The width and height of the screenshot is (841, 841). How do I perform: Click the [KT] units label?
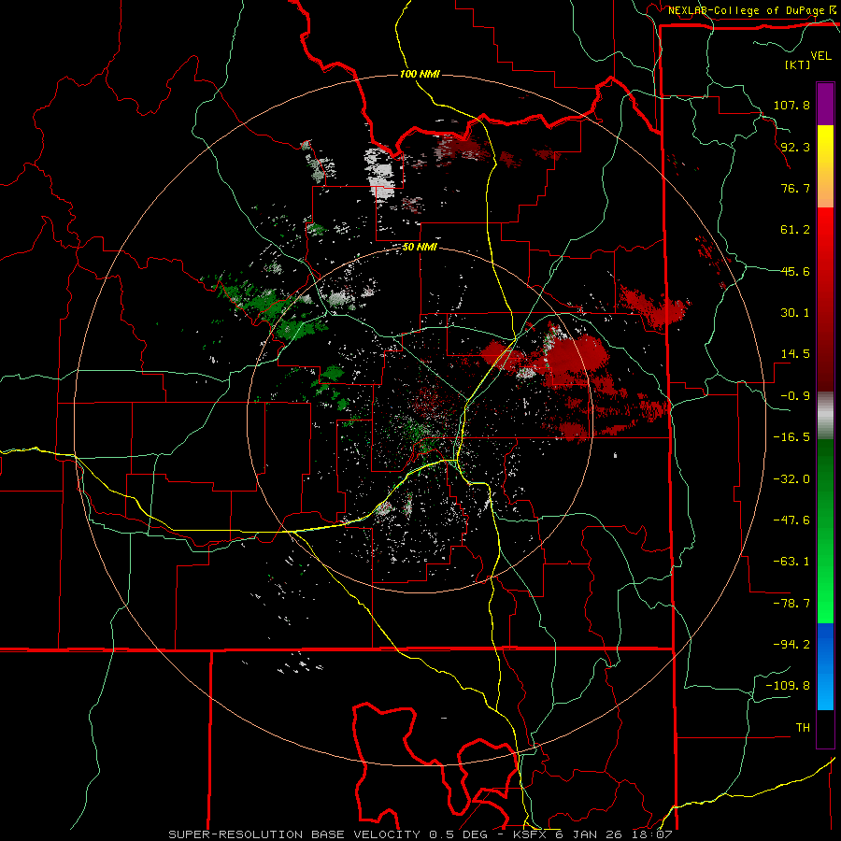(797, 64)
